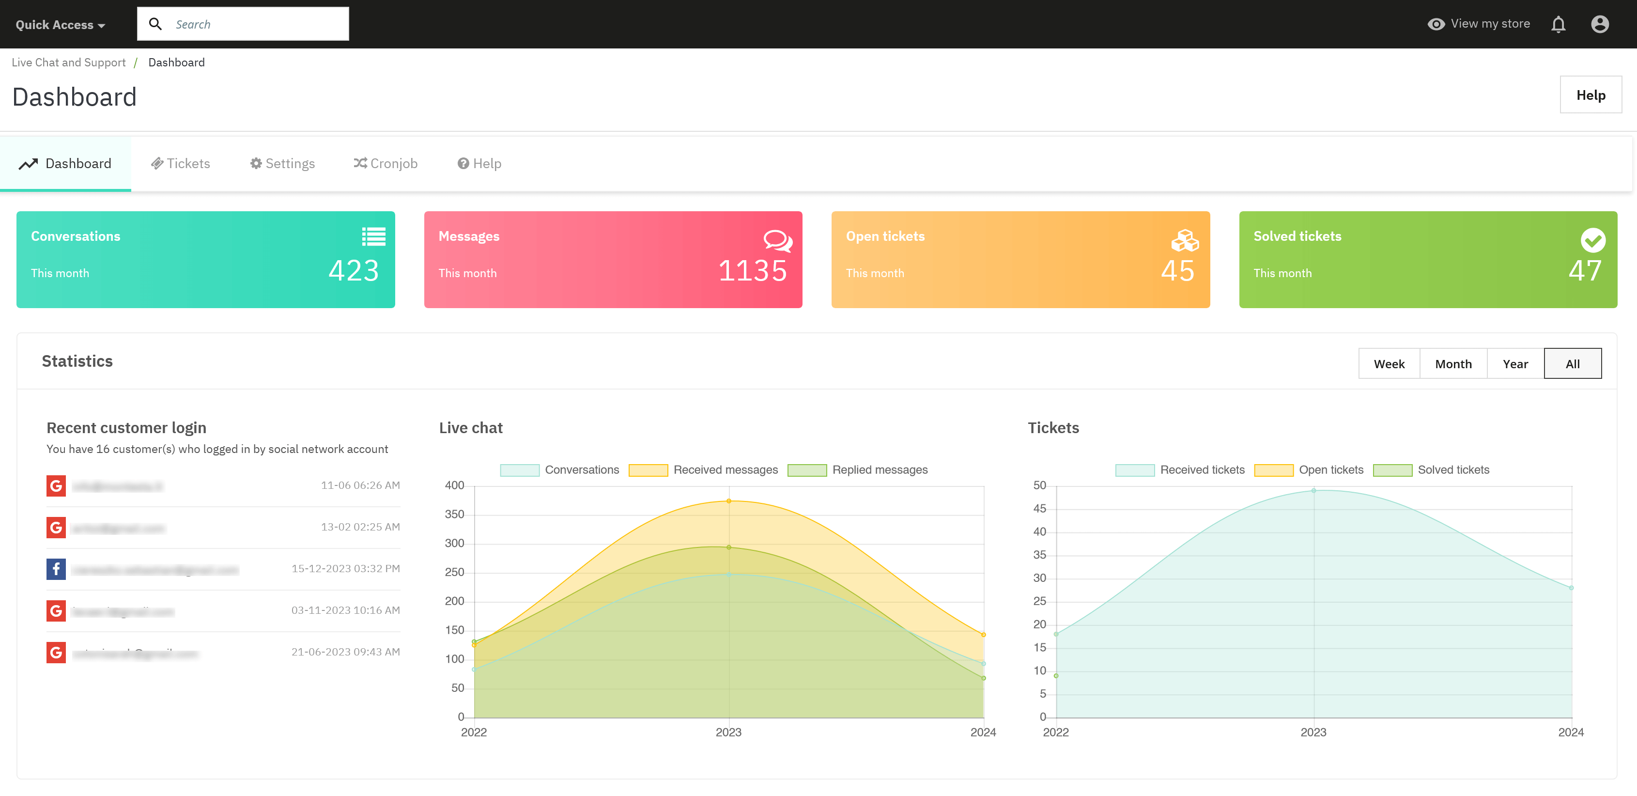
Task: Click the Dashboard trend-line icon
Action: pos(28,164)
